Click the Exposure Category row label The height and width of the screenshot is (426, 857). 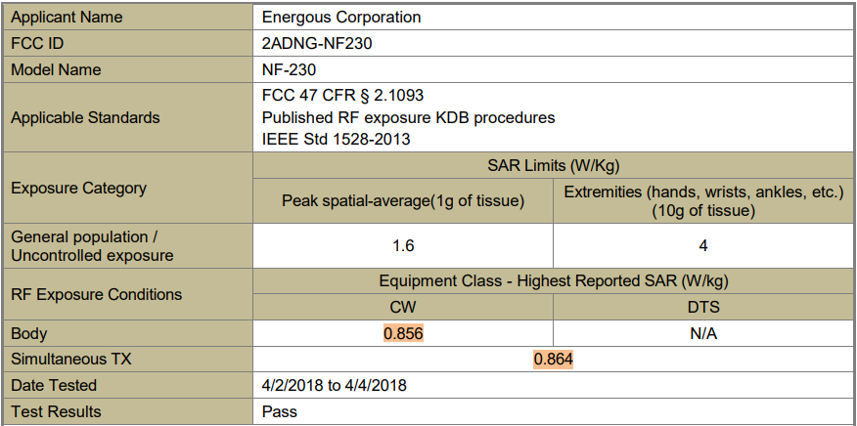[78, 188]
